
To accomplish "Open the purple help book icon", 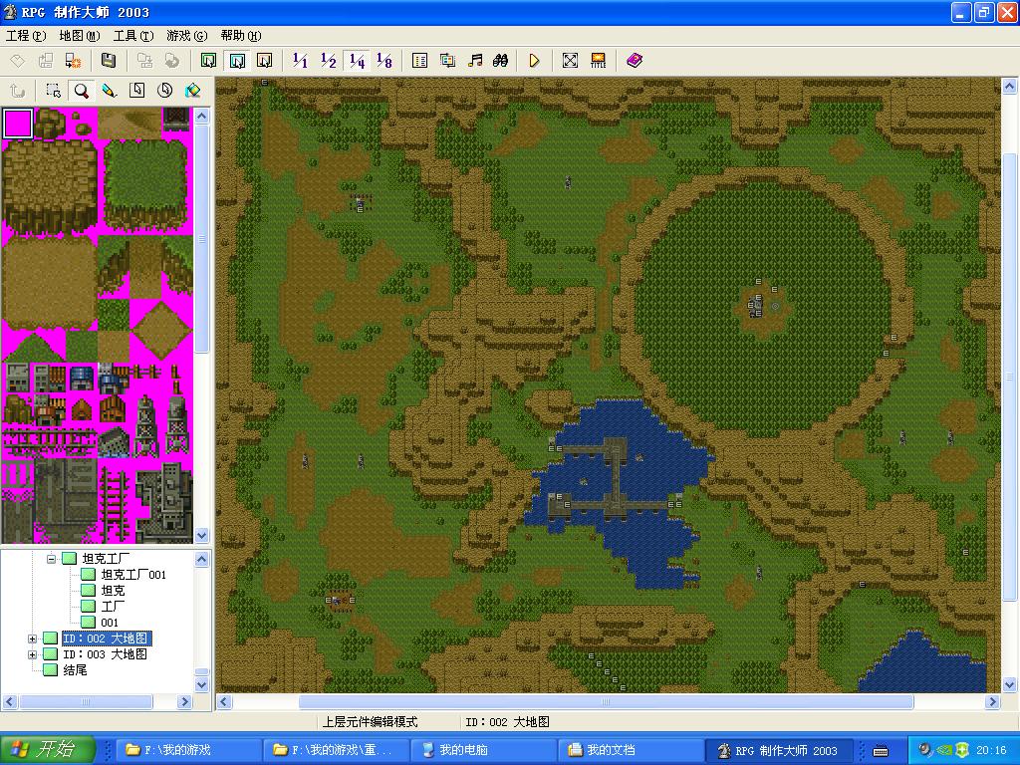I will (x=635, y=61).
